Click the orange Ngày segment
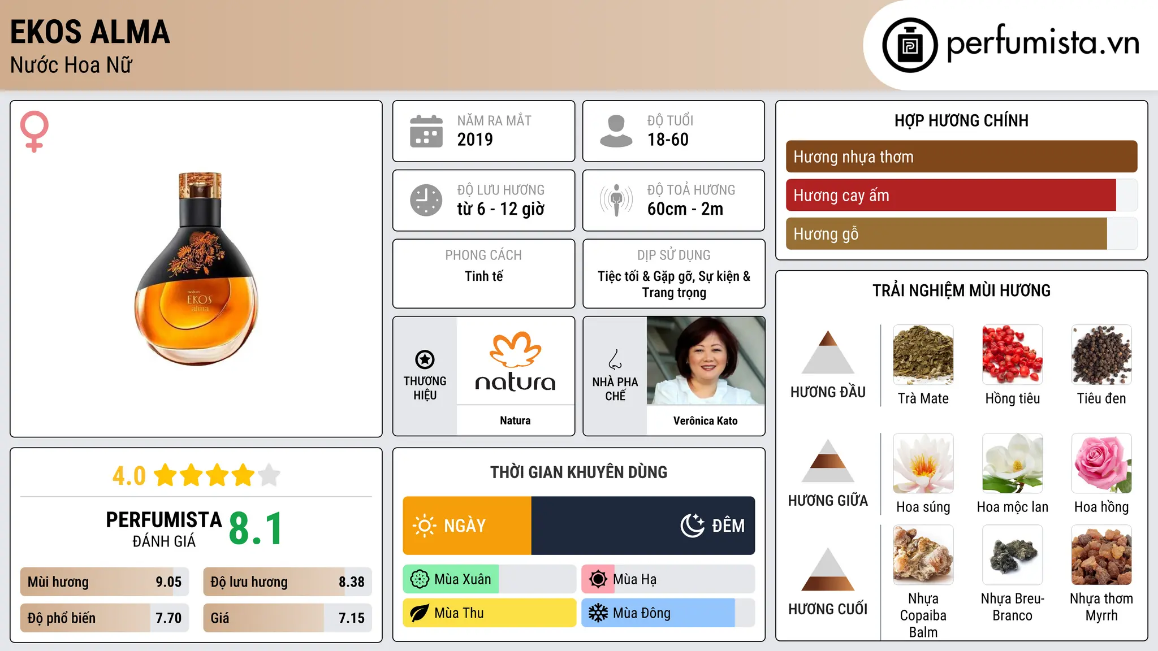1158x651 pixels. point(467,526)
